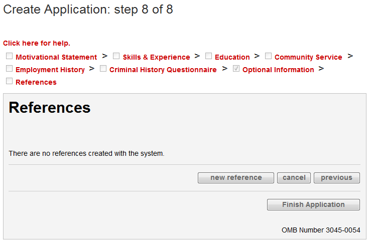Open Criminal History Questionnaire step

(163, 70)
